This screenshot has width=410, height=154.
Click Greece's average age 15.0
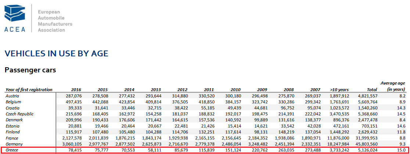401,150
